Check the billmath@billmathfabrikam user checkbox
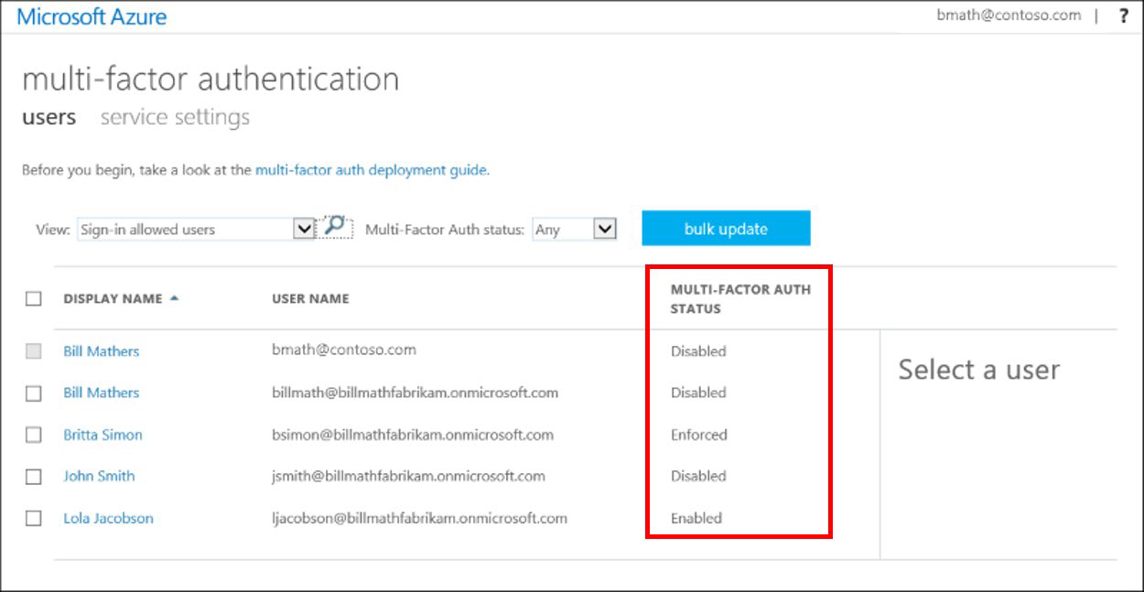Image resolution: width=1144 pixels, height=592 pixels. pyautogui.click(x=34, y=393)
